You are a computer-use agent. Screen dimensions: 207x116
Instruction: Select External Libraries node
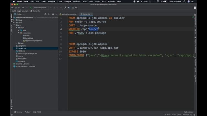(x=23, y=64)
